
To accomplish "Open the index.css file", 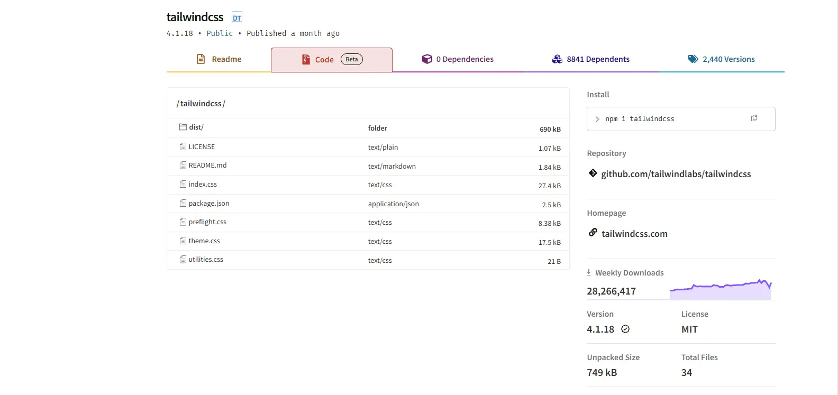I will [203, 185].
